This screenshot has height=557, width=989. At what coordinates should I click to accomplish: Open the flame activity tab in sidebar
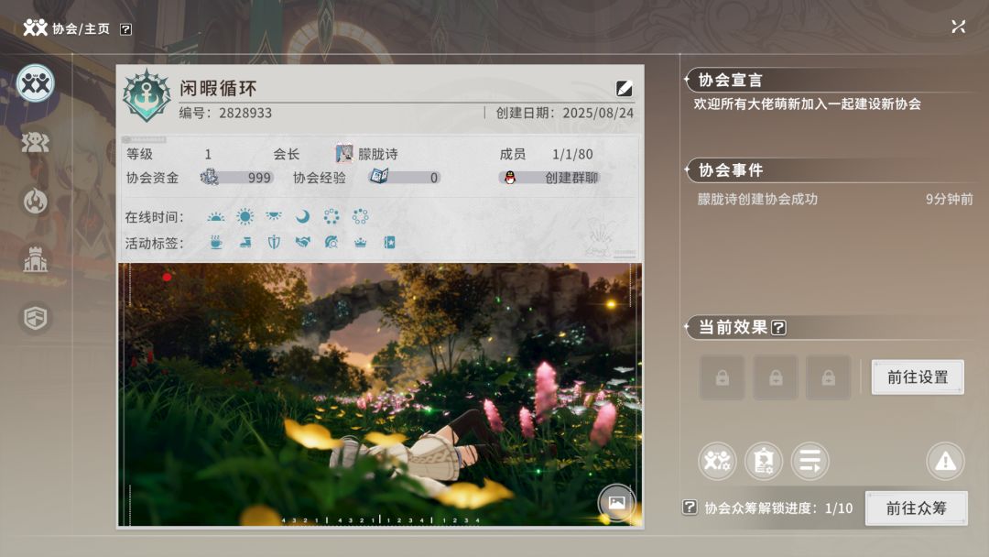(x=36, y=202)
